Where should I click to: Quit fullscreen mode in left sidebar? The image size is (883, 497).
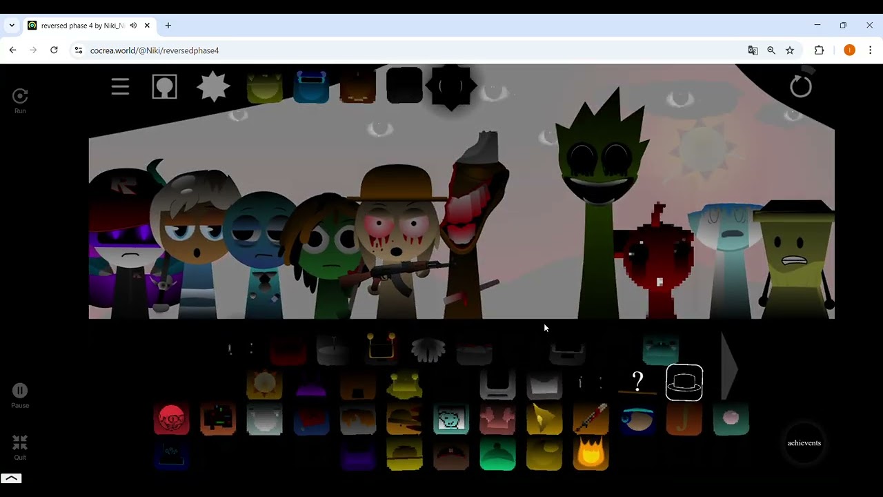(20, 447)
